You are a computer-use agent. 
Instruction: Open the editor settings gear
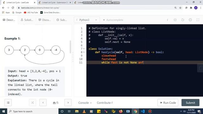coord(190,20)
